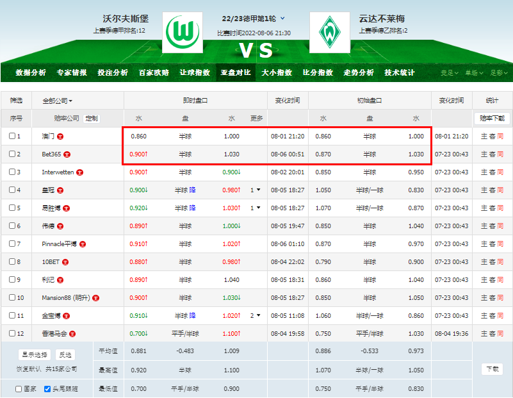This screenshot has height=398, width=513.
Task: Click red badge icon next to 金宝博
Action: (67, 316)
